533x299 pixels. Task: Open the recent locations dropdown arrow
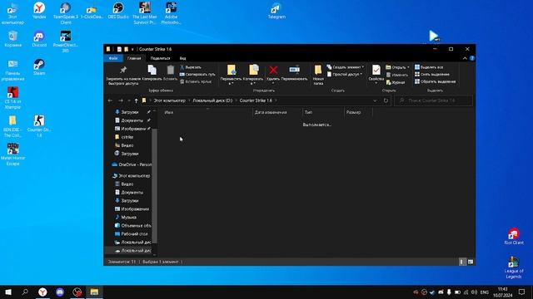tap(129, 100)
